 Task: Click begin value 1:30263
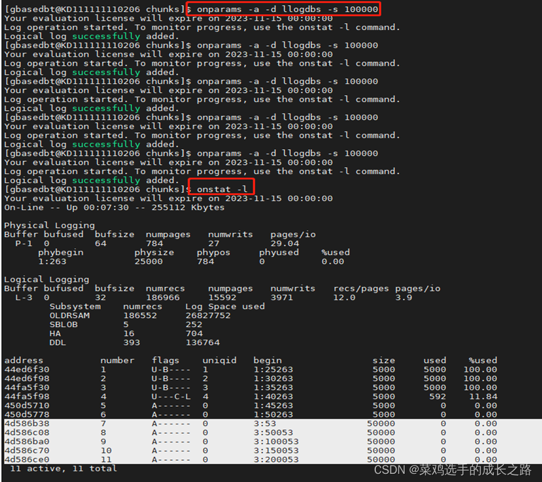tap(273, 379)
